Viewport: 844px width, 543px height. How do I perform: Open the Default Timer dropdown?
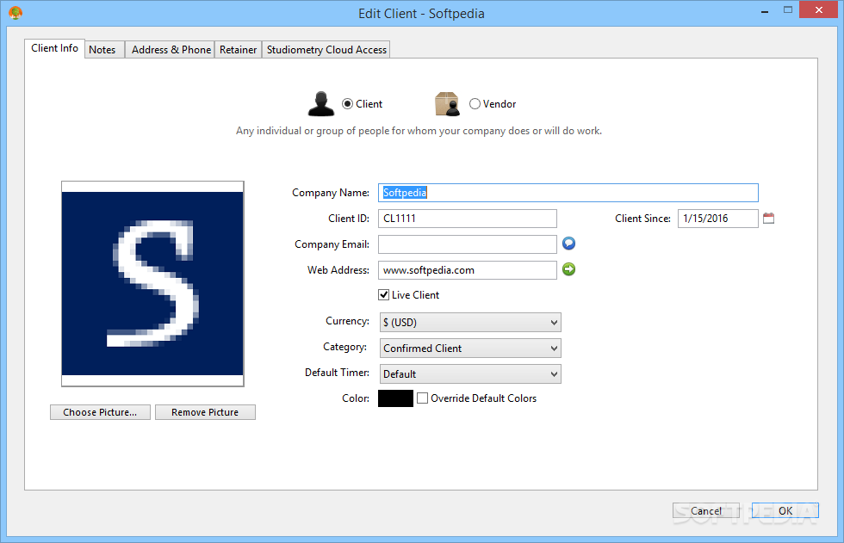[470, 374]
